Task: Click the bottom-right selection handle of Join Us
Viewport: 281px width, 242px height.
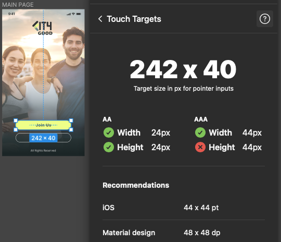Action: pos(71,129)
